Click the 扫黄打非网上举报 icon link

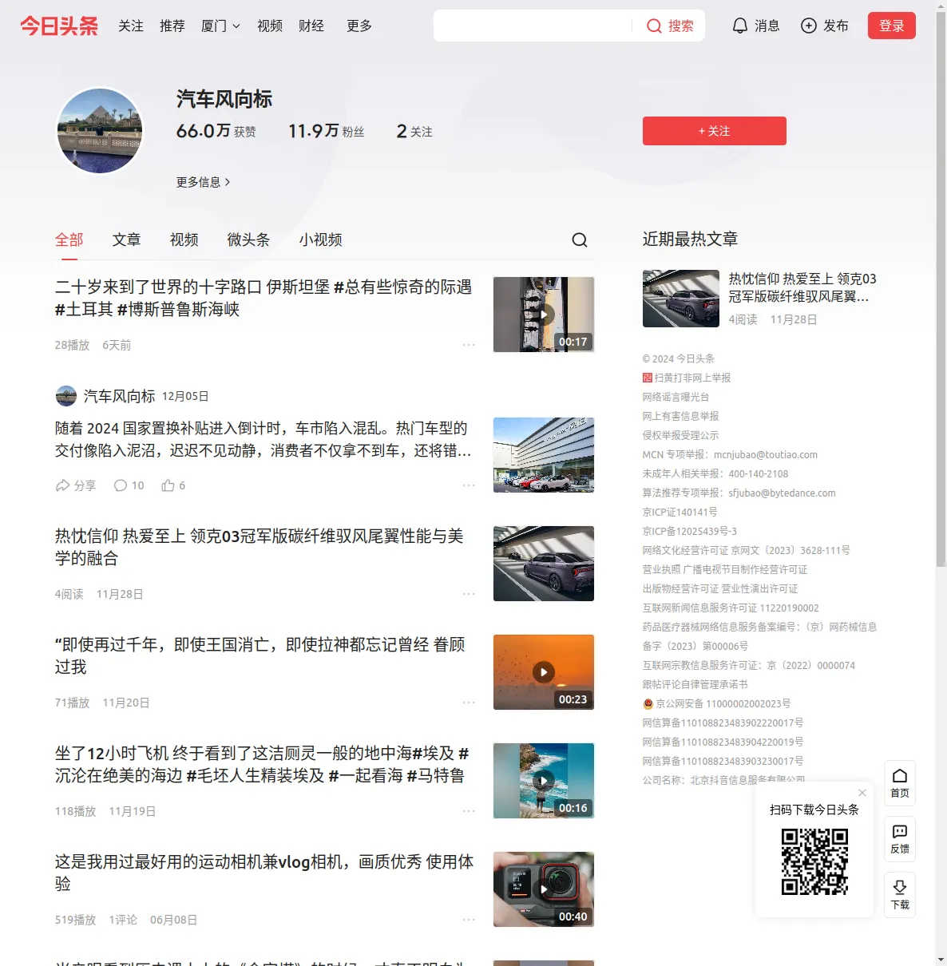click(648, 378)
